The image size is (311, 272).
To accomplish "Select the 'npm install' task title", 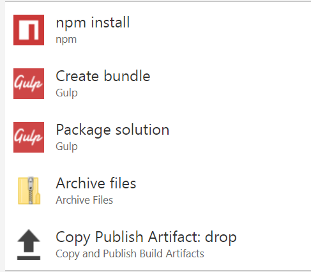I will (93, 22).
